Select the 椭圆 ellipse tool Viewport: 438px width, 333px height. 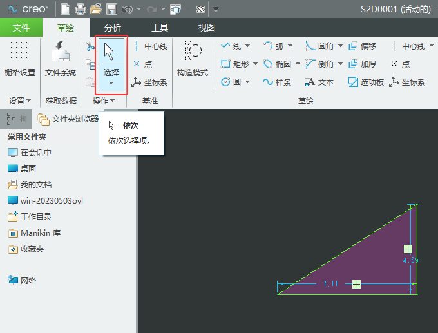(278, 64)
